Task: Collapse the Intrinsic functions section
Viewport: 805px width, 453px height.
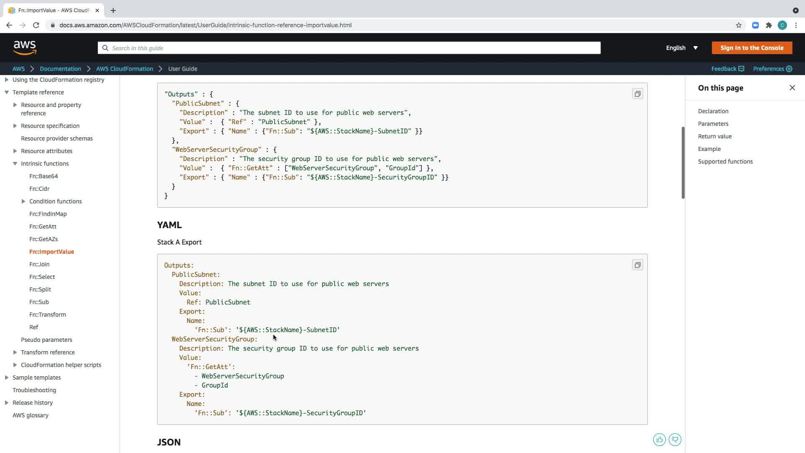Action: coord(15,164)
